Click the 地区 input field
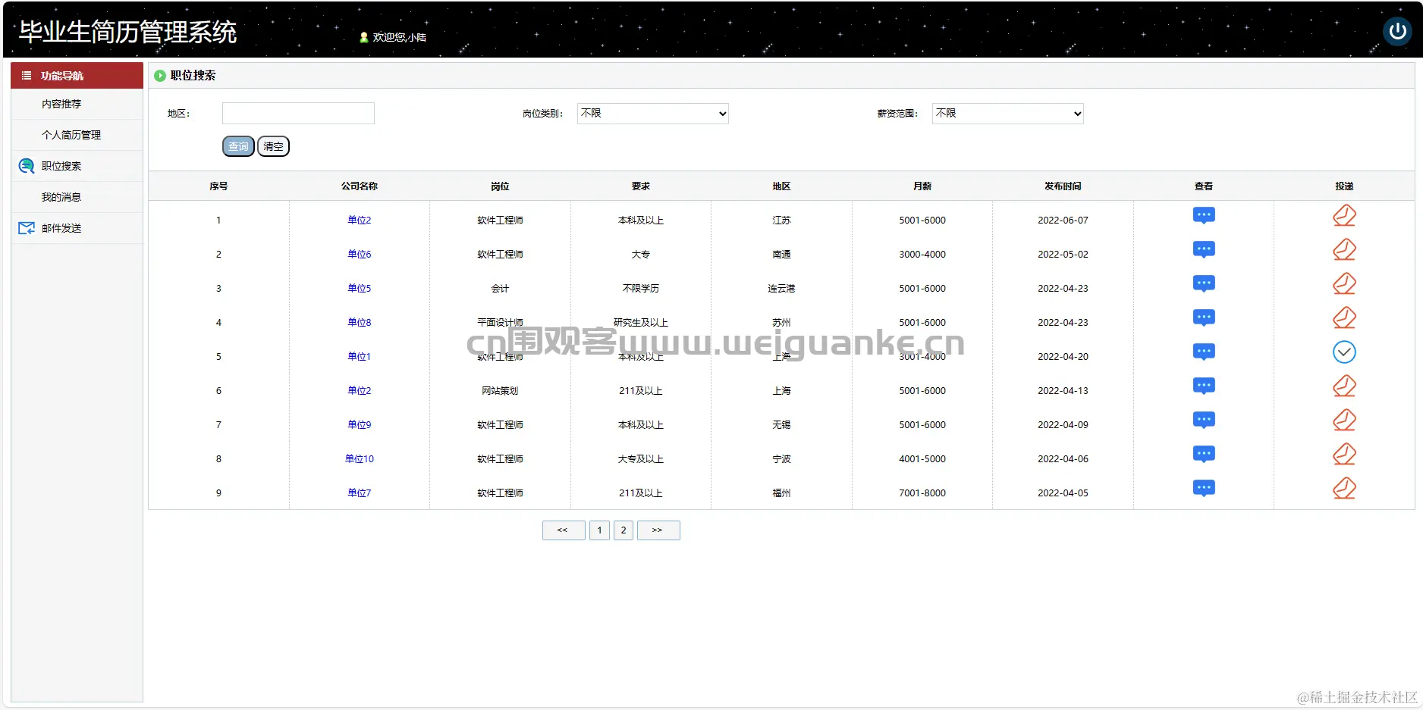 coord(298,114)
